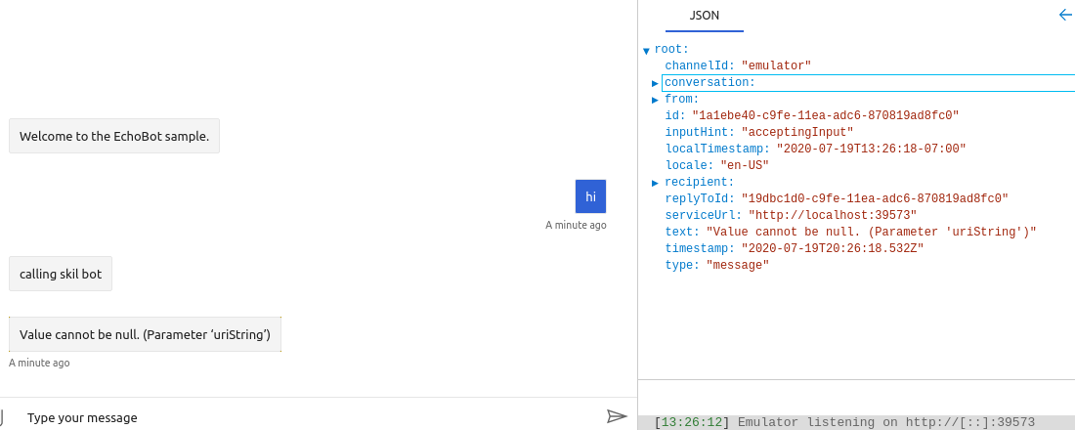Click the type value "message"
The height and width of the screenshot is (430, 1075).
click(738, 265)
